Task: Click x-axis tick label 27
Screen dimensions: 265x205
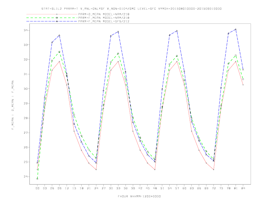Action: point(104,188)
